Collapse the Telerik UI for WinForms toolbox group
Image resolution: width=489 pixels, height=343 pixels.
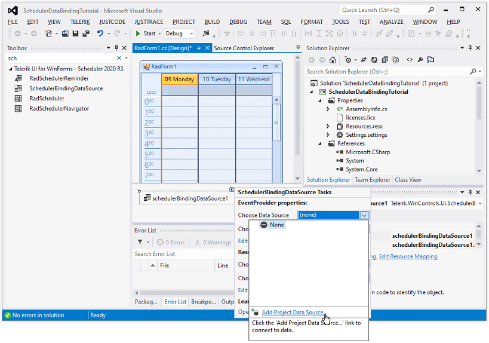pos(11,69)
